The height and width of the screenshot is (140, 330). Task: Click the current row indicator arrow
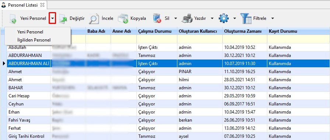point(4,64)
